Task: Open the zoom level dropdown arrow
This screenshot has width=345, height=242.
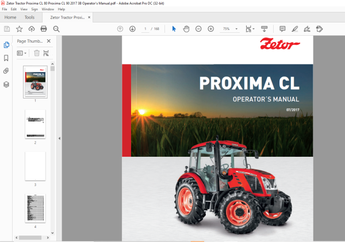Action: (x=236, y=29)
